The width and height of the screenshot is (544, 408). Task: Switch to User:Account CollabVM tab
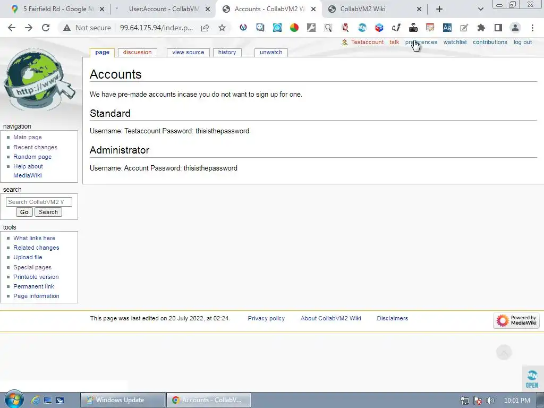163,10
